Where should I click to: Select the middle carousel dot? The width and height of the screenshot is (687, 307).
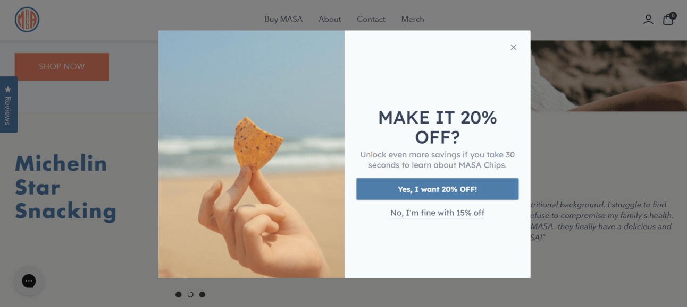click(x=190, y=294)
